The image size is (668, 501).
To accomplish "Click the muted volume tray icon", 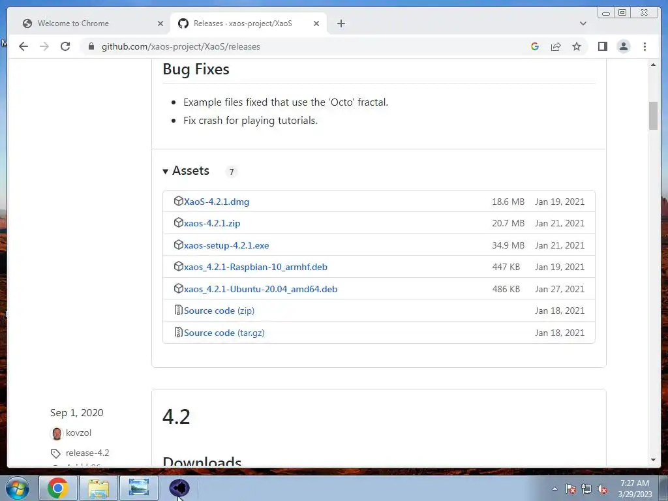I will coord(602,489).
